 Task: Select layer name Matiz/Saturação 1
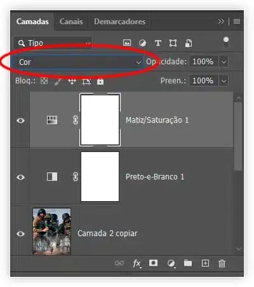click(157, 120)
